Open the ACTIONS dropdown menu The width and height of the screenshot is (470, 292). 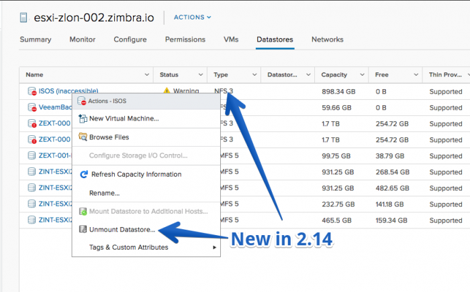pyautogui.click(x=193, y=17)
